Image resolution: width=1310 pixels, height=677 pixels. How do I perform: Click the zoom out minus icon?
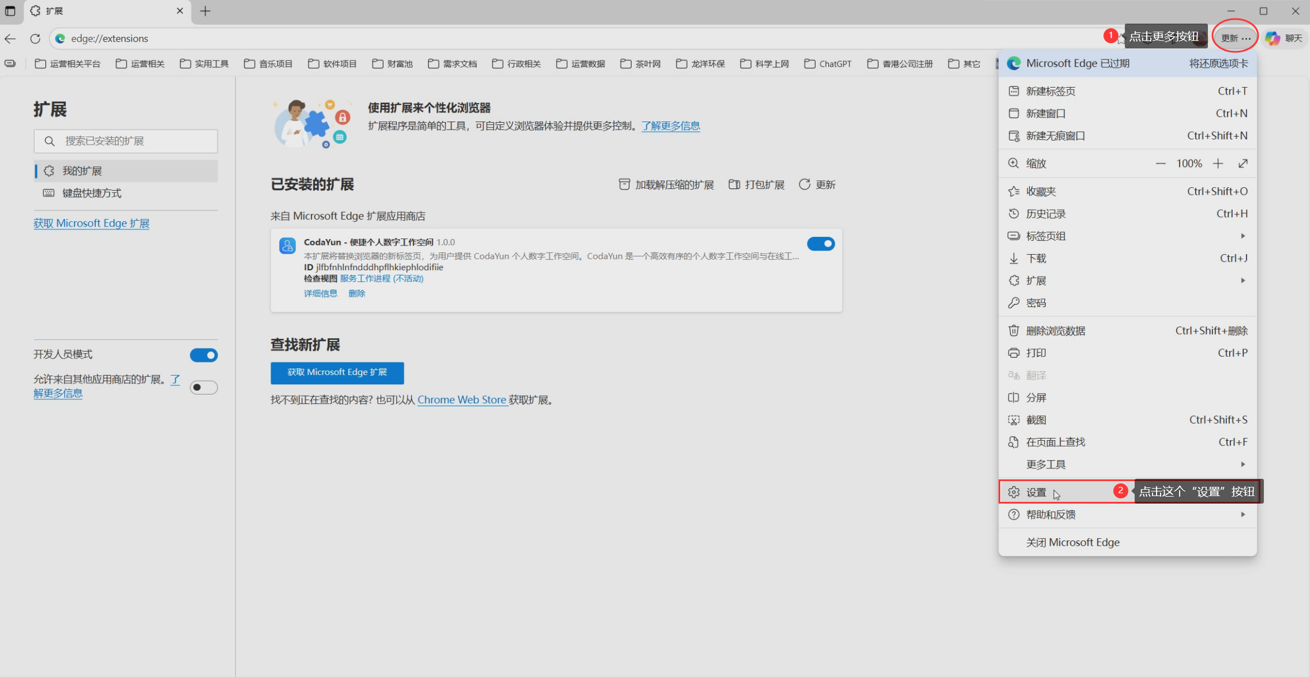point(1161,164)
